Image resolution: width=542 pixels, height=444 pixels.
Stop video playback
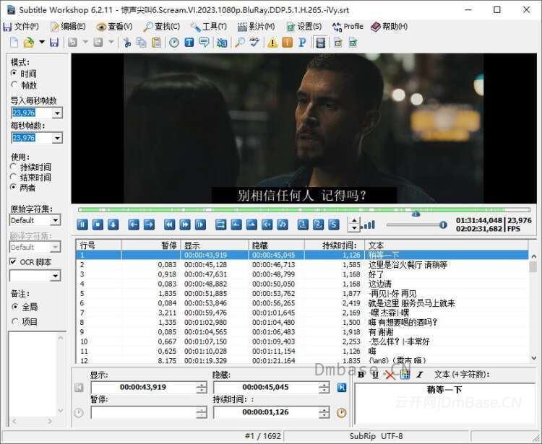[98, 225]
